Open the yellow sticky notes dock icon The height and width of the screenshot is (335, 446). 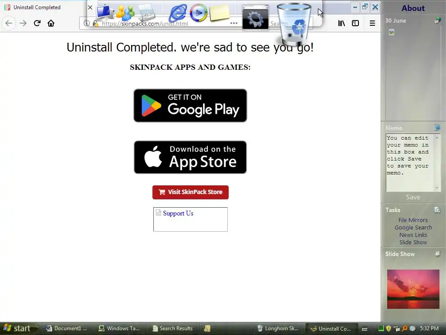(x=220, y=13)
